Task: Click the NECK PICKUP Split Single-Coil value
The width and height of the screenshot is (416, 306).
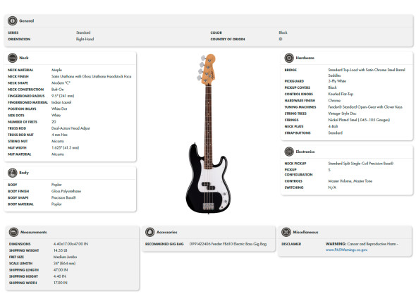Action: coord(360,164)
